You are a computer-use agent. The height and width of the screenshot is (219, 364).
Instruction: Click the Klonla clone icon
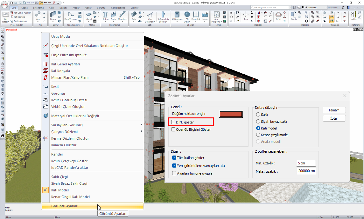(293, 15)
